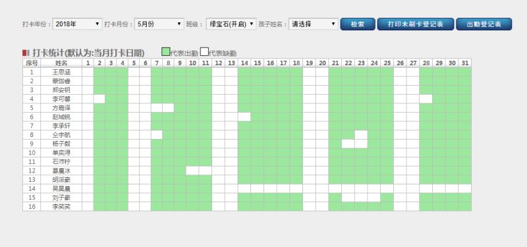Viewport: 527px width, 247px height.
Task: Open the 出勤登记表 button
Action: pos(484,24)
